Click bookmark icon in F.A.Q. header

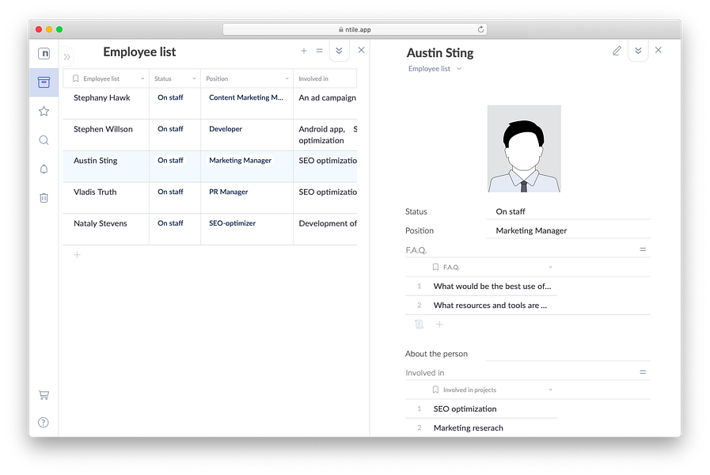pyautogui.click(x=435, y=267)
